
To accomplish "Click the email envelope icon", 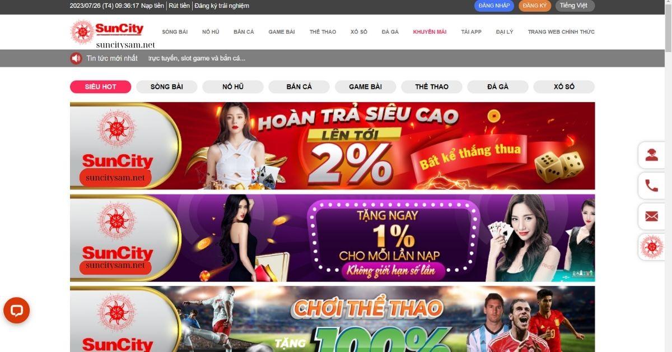I will pyautogui.click(x=652, y=216).
